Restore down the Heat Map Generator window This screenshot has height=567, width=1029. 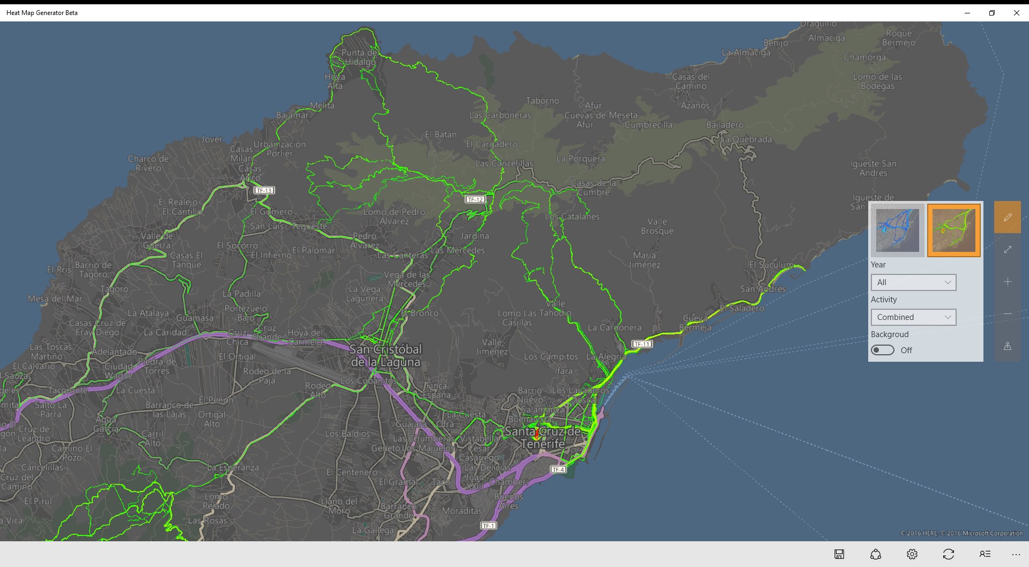pyautogui.click(x=992, y=13)
